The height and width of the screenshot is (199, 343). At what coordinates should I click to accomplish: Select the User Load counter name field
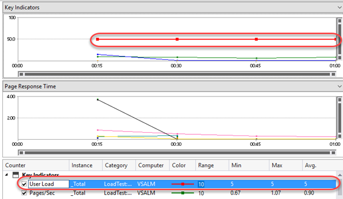tap(48, 184)
